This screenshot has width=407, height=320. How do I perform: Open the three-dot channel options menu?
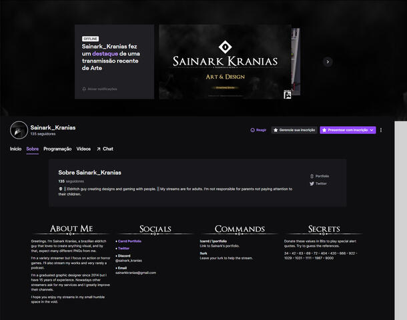pos(381,130)
